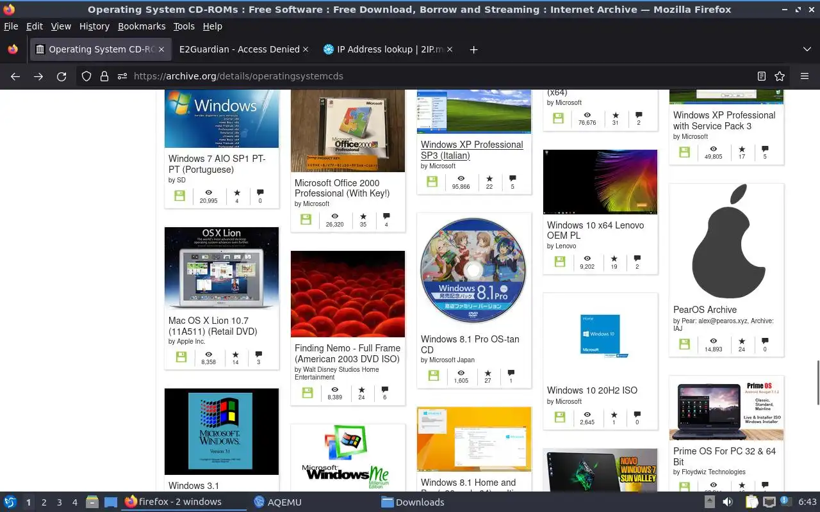This screenshot has width=820, height=512.
Task: Open the File menu
Action: [x=11, y=26]
